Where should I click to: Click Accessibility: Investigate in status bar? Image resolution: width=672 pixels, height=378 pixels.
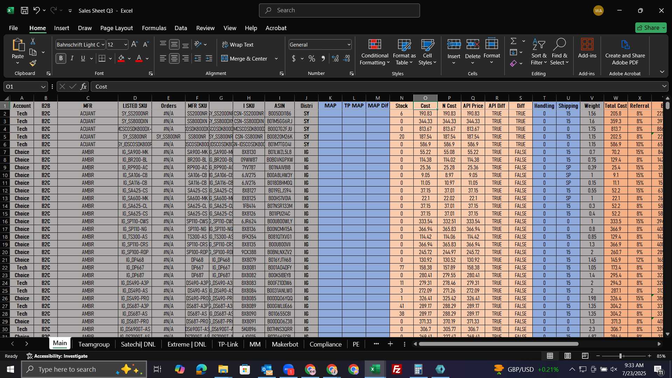tap(57, 356)
